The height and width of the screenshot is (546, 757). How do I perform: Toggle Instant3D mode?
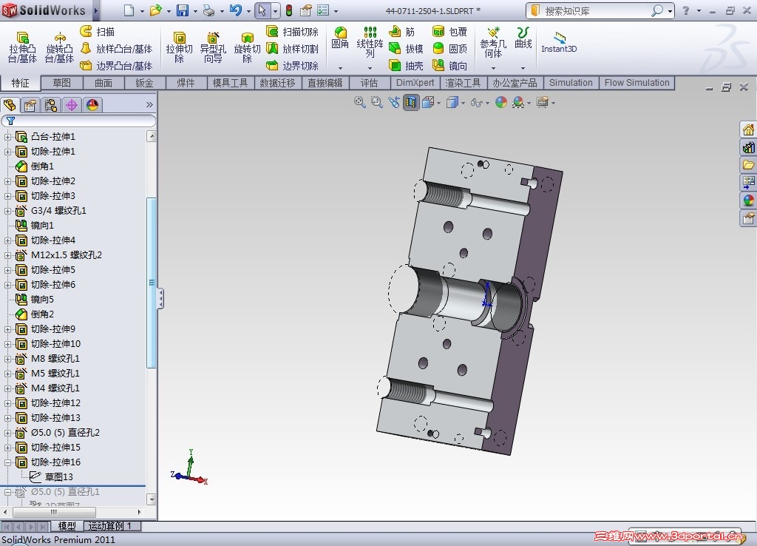[559, 42]
